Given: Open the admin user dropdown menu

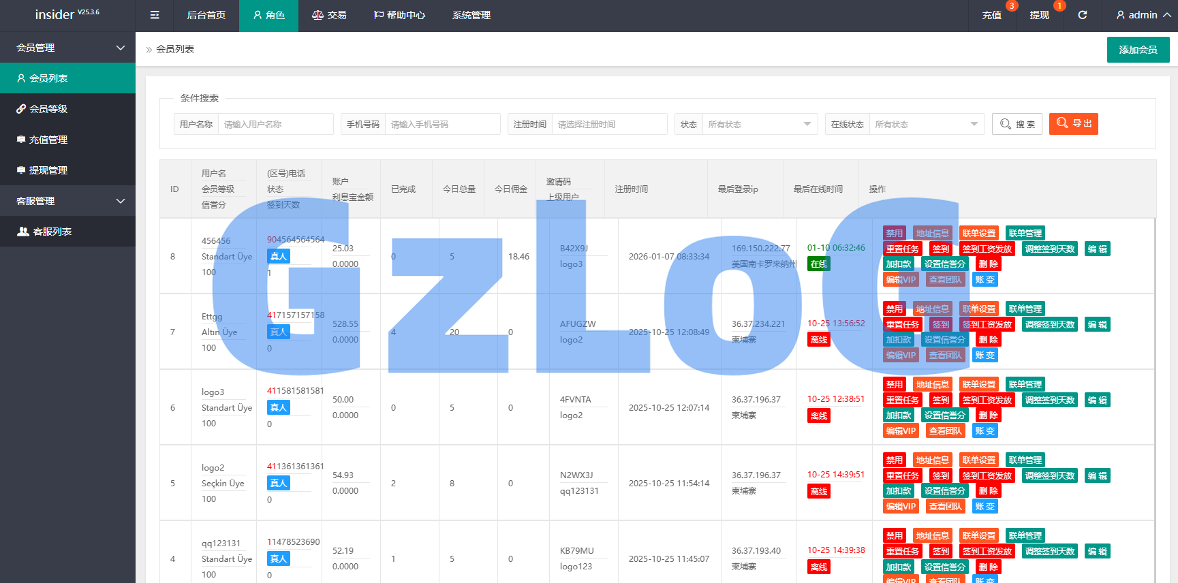Looking at the screenshot, I should point(1143,15).
